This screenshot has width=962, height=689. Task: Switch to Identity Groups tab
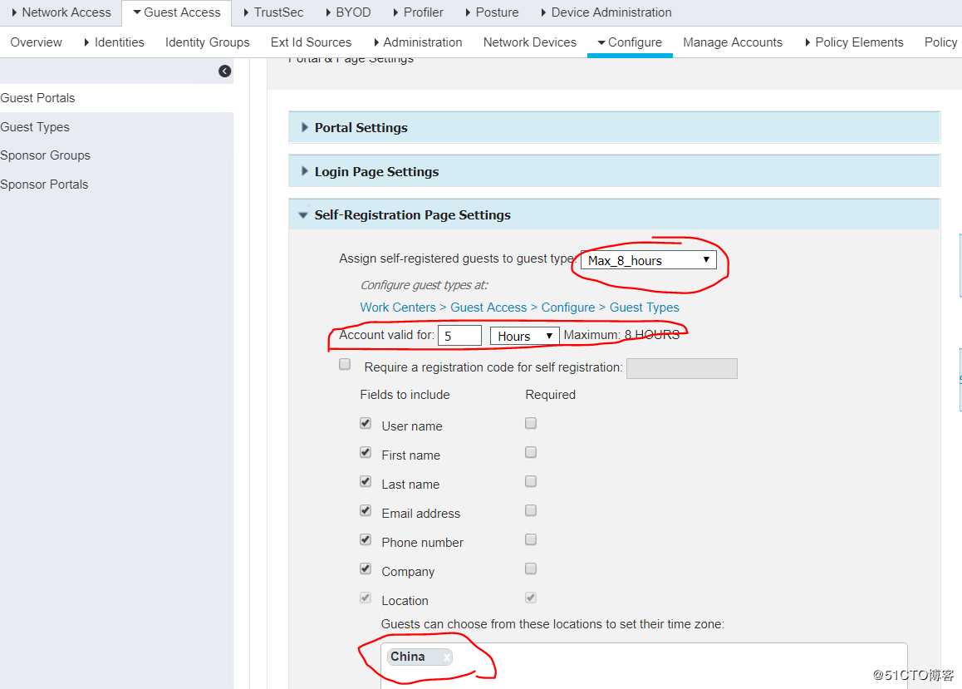point(208,42)
